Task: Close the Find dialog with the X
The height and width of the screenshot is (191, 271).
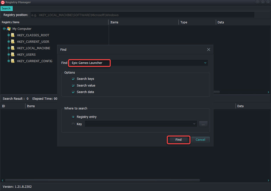Action: [x=209, y=50]
